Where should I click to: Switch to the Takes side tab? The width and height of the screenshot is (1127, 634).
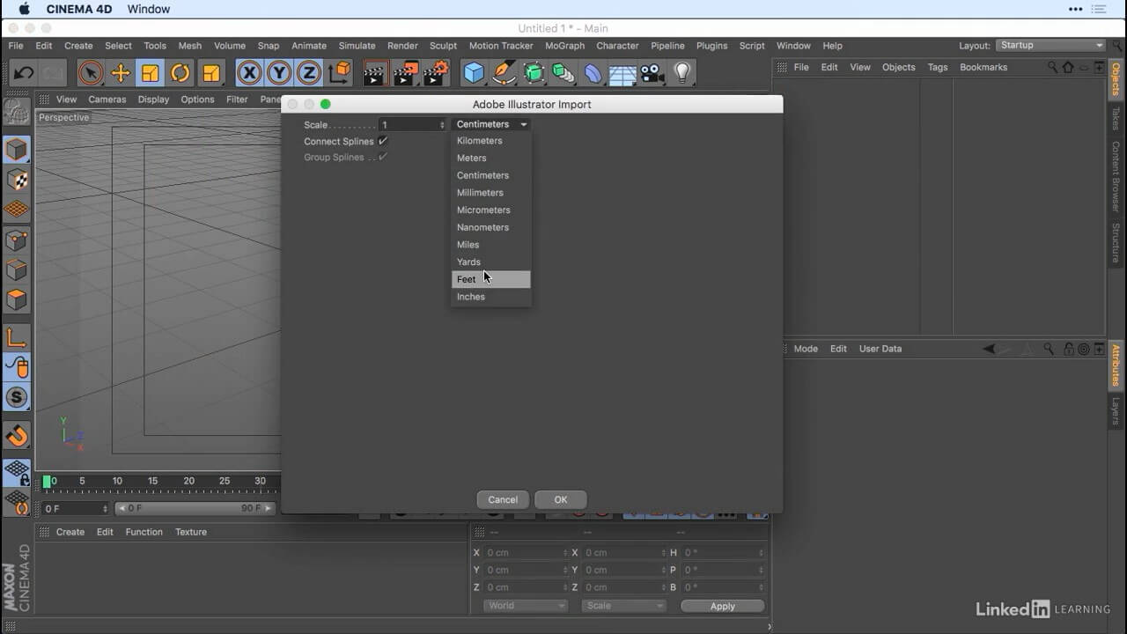1116,119
